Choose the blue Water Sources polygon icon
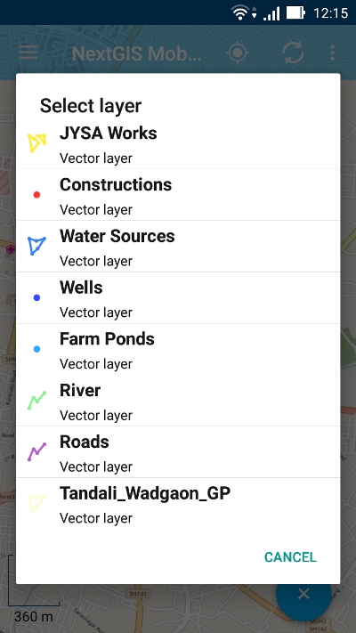This screenshot has height=633, width=356. point(36,246)
